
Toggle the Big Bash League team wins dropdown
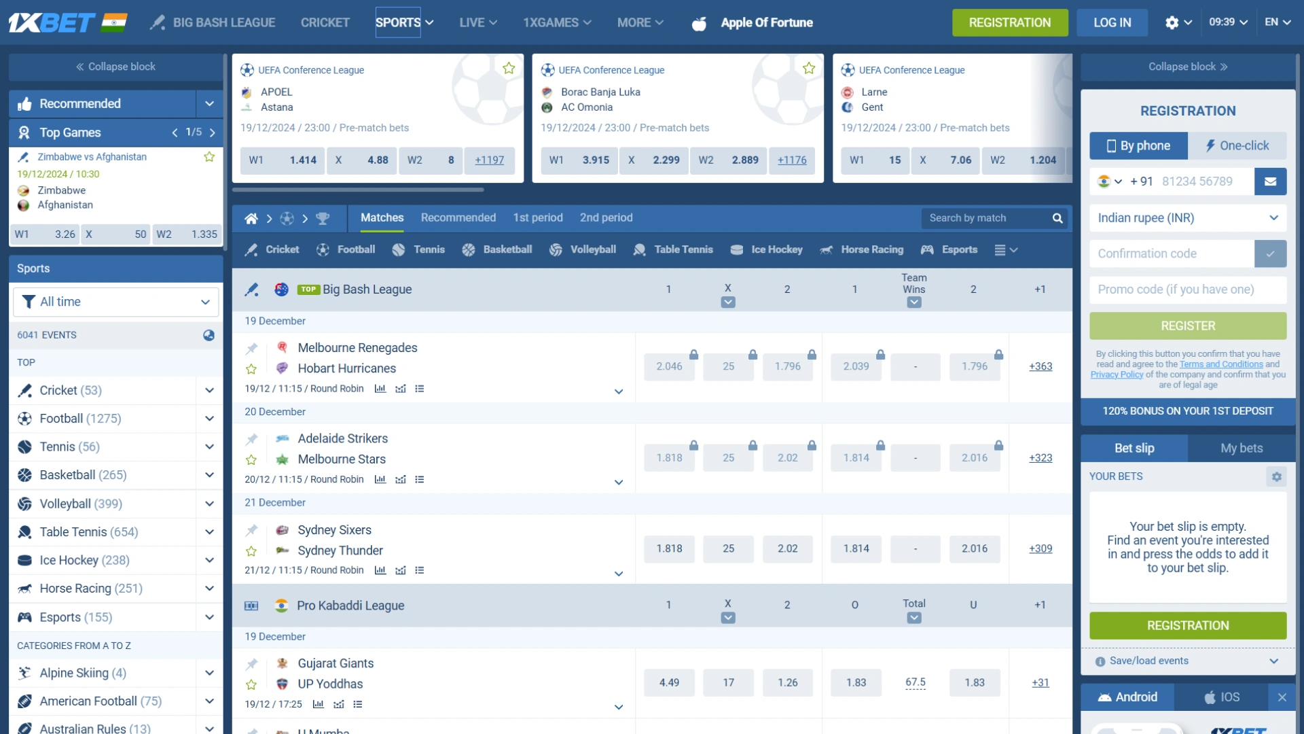(914, 301)
